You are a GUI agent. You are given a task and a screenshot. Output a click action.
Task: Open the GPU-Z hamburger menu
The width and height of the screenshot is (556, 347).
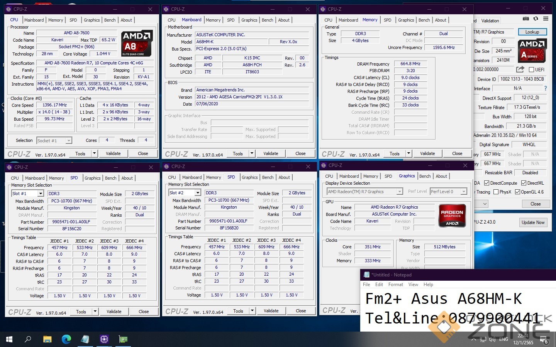click(546, 19)
